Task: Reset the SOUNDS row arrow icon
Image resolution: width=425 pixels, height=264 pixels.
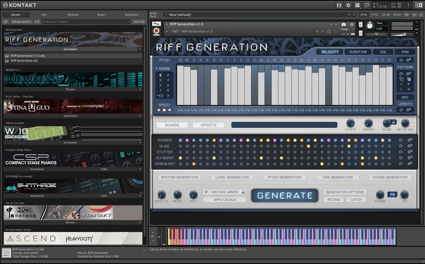Action: 401,140
